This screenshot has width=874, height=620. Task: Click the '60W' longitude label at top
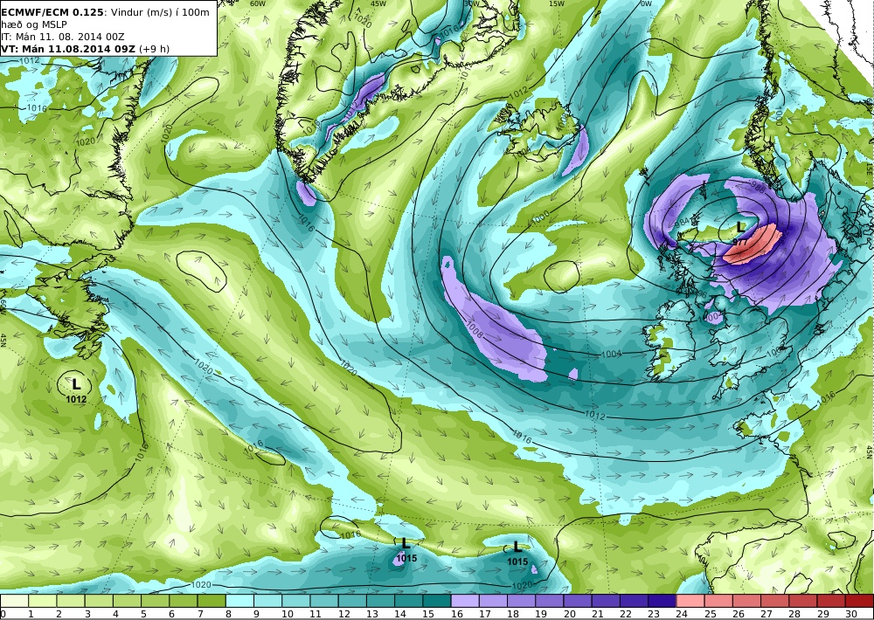258,3
